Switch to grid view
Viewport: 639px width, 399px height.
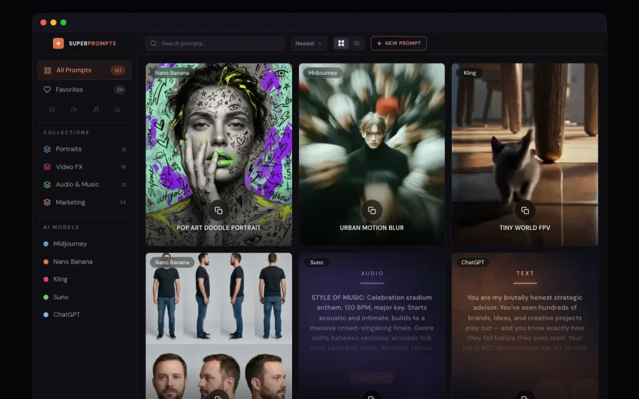point(341,43)
